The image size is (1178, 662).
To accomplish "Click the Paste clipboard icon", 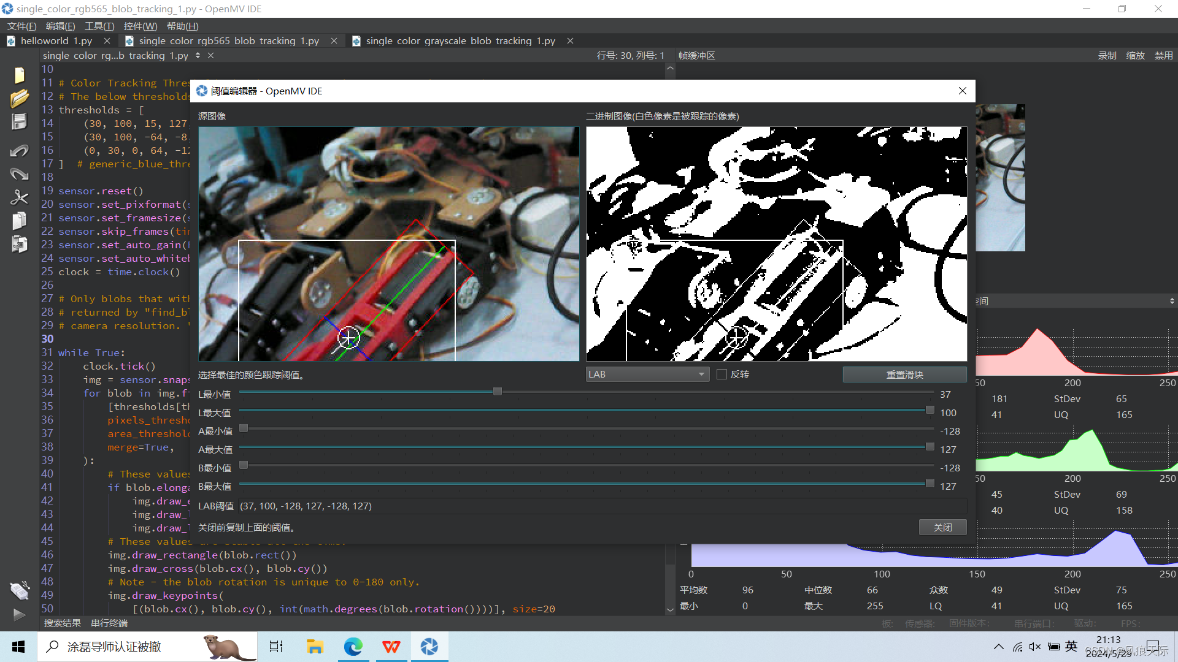I will (19, 244).
